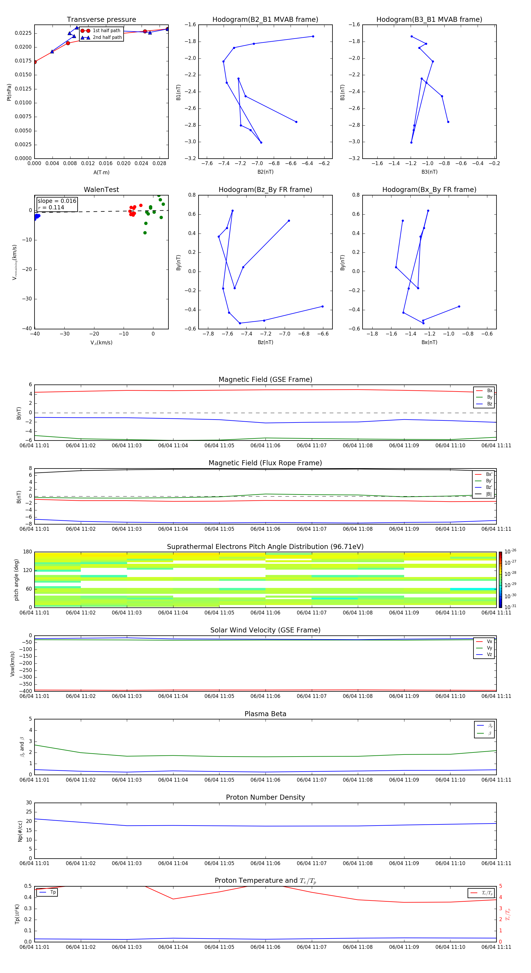Click the green beta curve in Plasma Beta plot
This screenshot has height=973, width=531.
265,757
